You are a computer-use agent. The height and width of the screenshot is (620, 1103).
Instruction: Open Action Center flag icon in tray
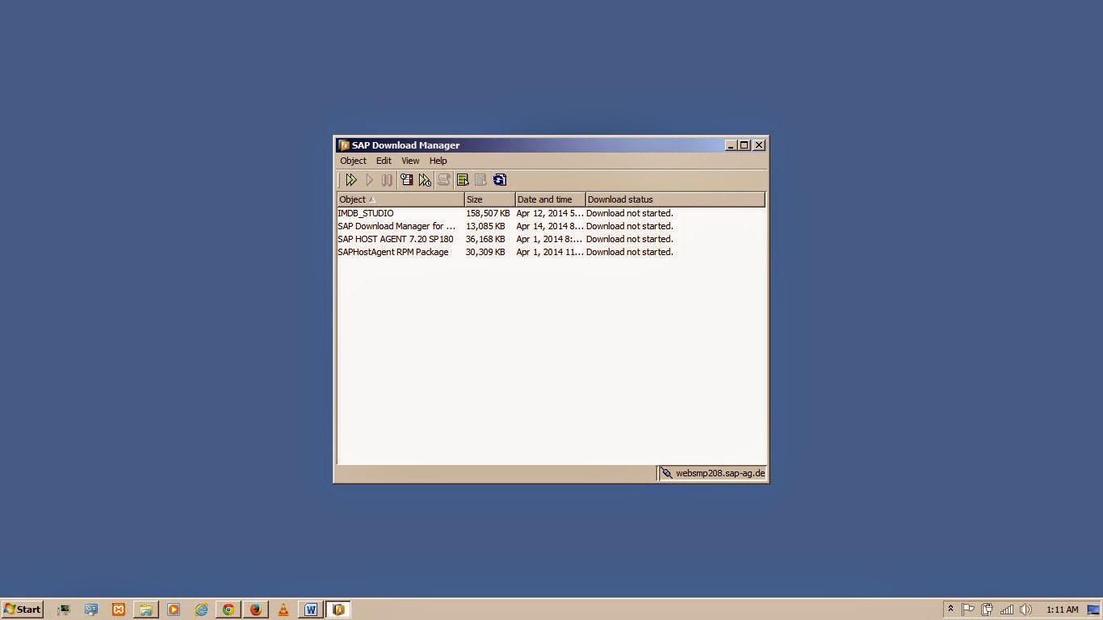click(x=968, y=610)
